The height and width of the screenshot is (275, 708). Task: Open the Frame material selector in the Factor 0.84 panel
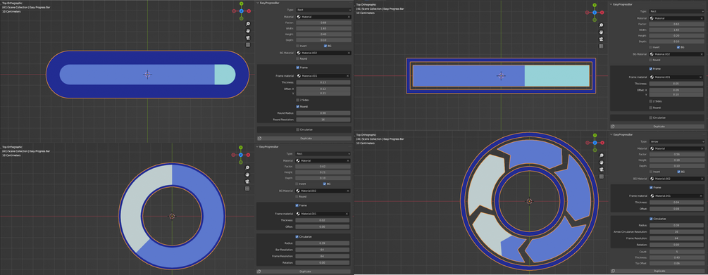tap(323, 76)
